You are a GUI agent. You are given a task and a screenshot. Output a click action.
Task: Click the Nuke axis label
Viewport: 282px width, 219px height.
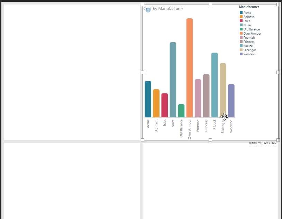tap(173, 123)
